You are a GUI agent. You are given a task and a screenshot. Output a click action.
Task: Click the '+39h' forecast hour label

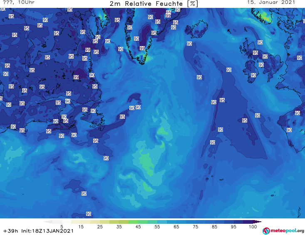click(10, 231)
